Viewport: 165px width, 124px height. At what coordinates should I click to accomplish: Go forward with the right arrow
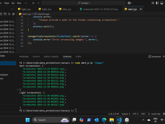[38, 3]
